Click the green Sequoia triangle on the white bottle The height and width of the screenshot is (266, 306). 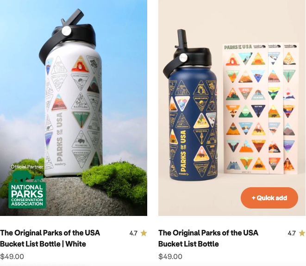81,119
